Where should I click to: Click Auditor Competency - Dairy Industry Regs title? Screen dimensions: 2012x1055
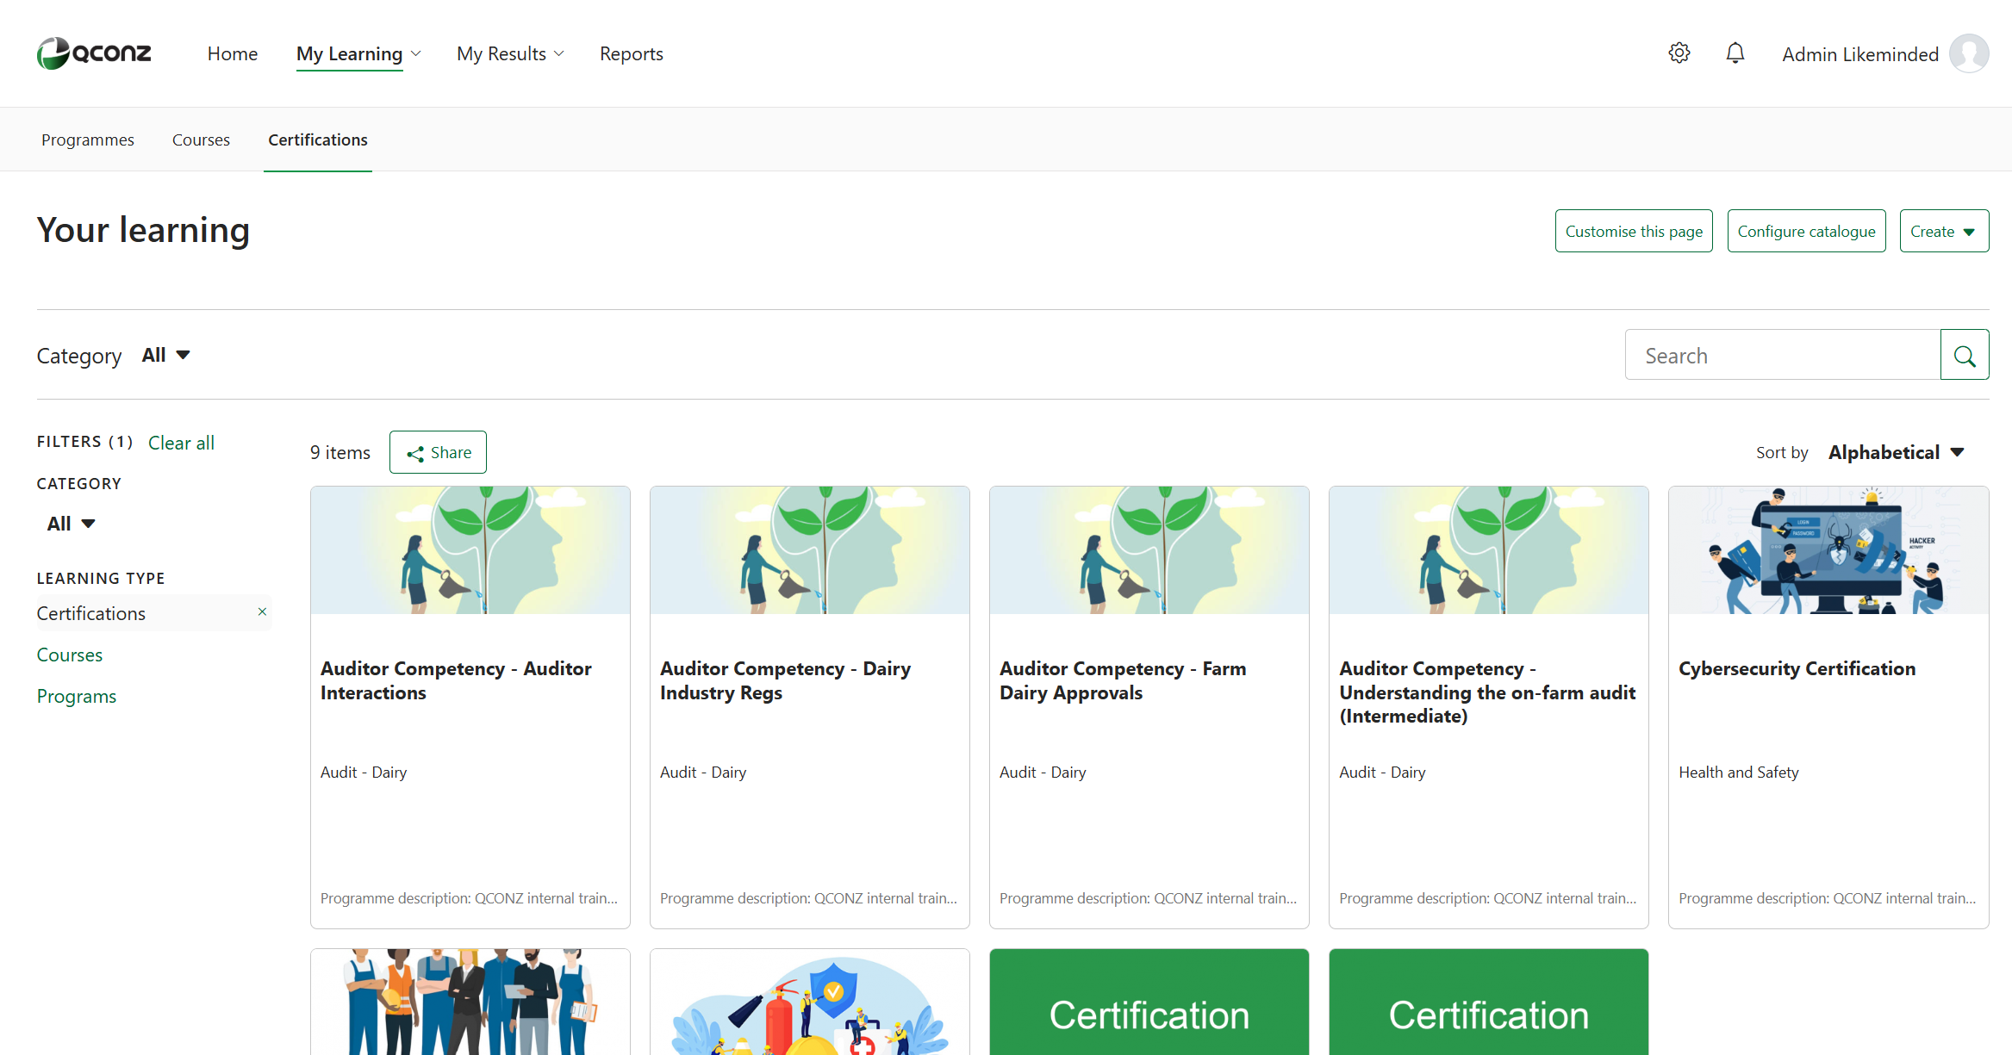(x=785, y=680)
